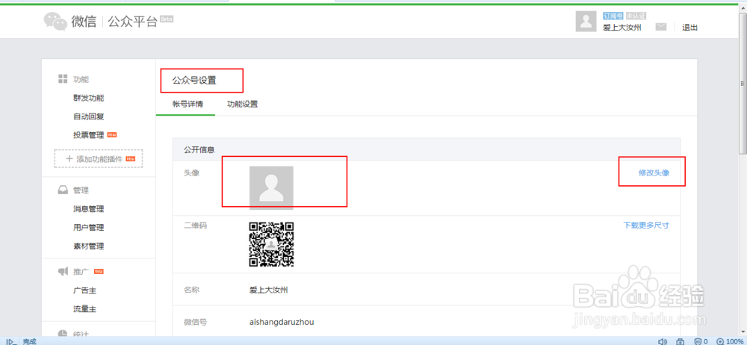Click the 100% zoom level in status bar
Image resolution: width=747 pixels, height=345 pixels.
point(734,341)
